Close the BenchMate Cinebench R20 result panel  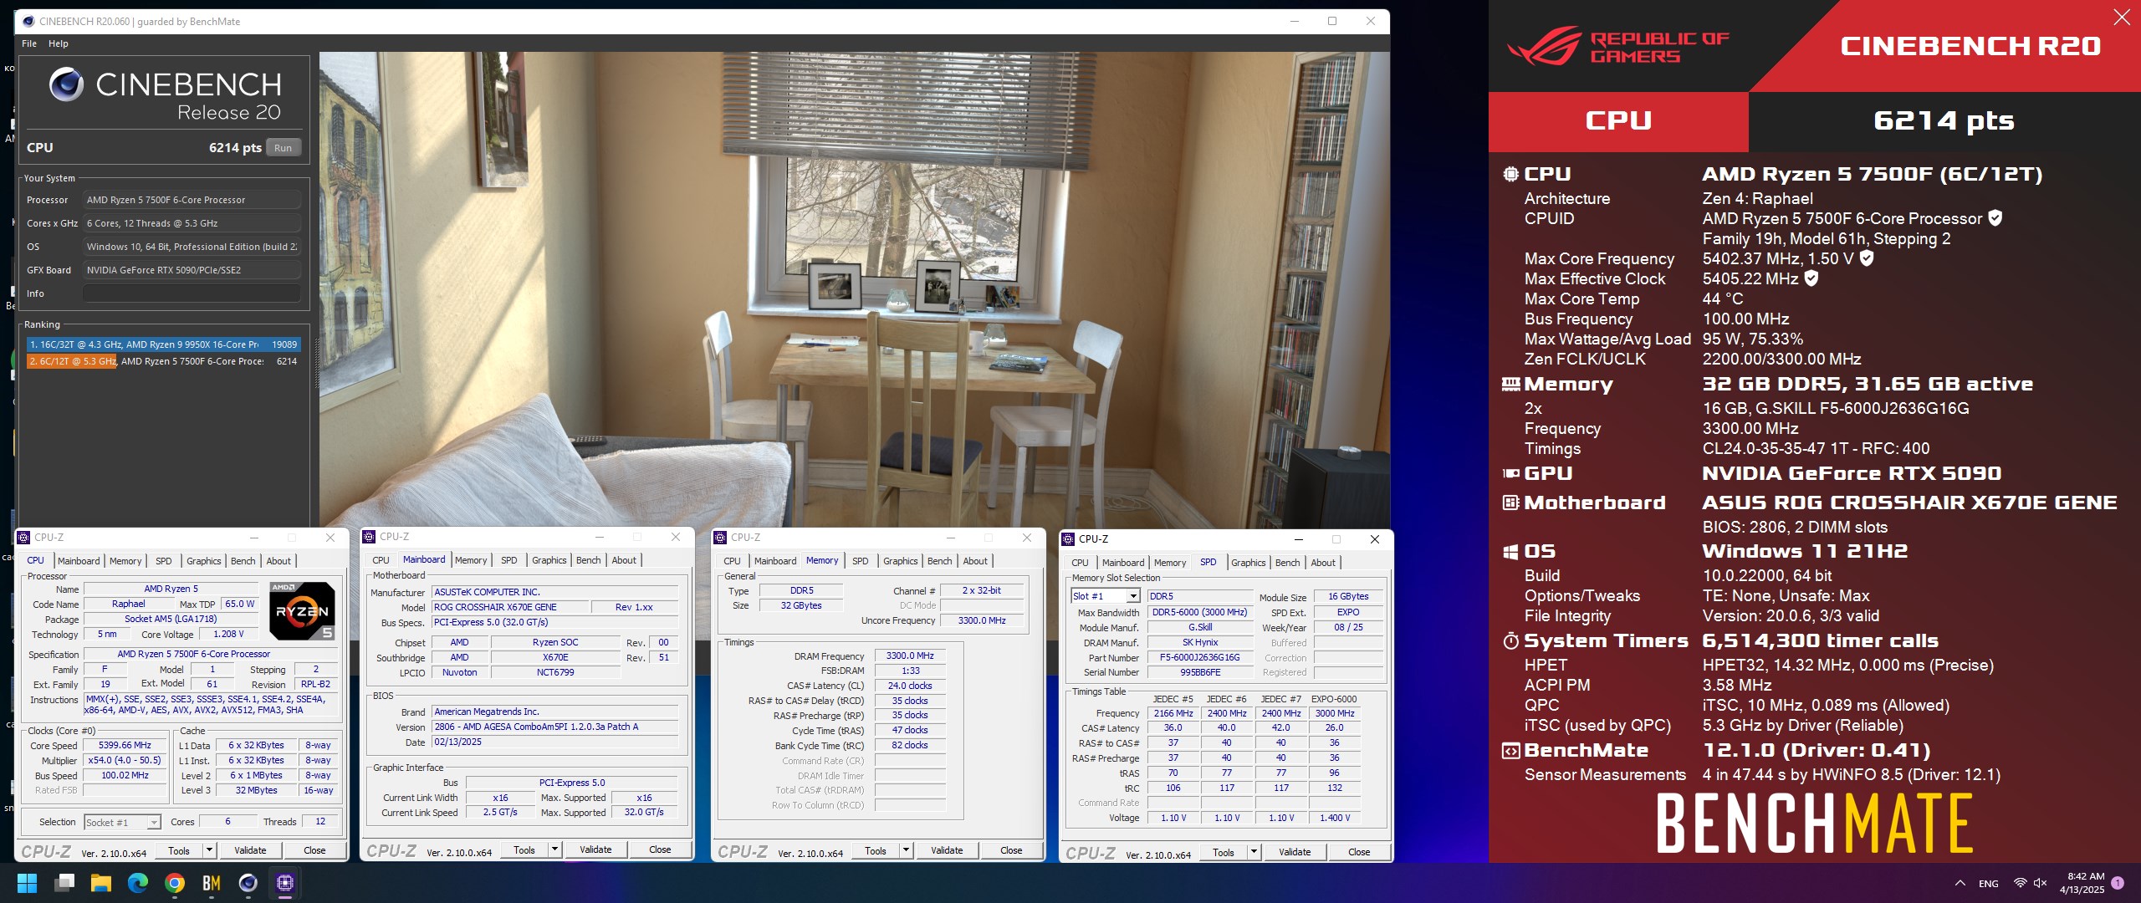(x=2122, y=17)
